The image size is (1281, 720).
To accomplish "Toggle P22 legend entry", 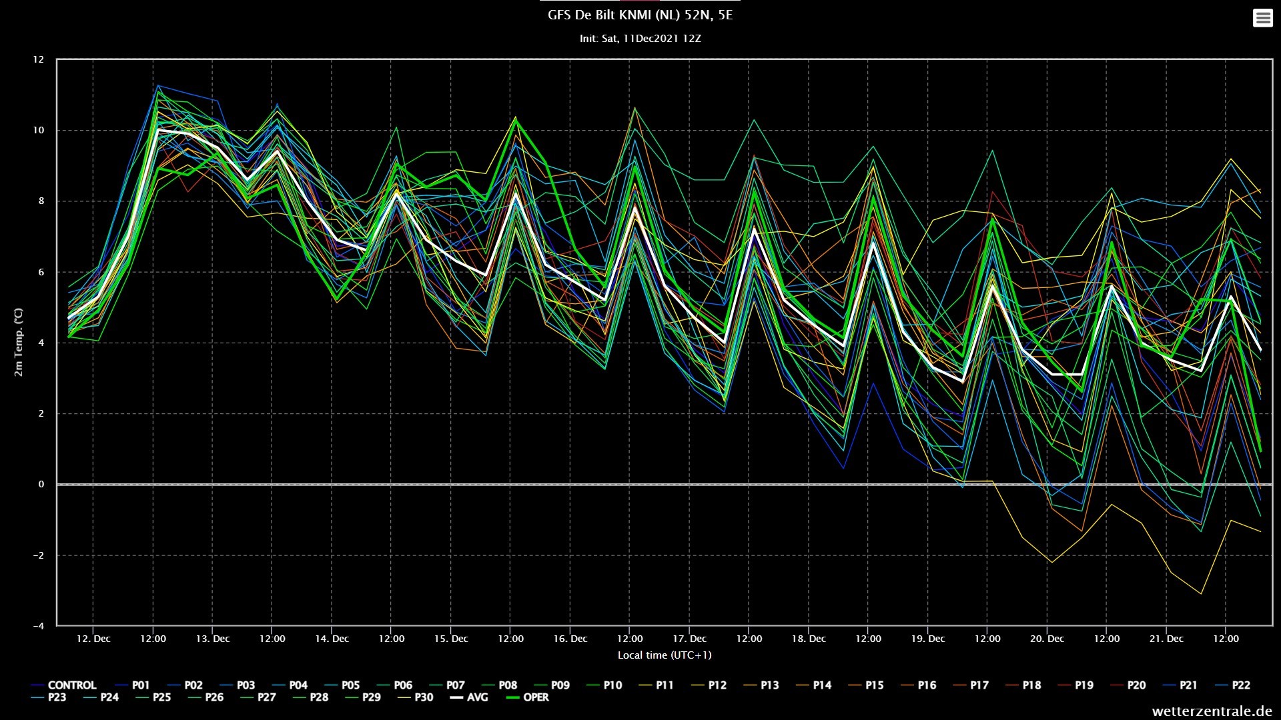I will tap(1232, 685).
